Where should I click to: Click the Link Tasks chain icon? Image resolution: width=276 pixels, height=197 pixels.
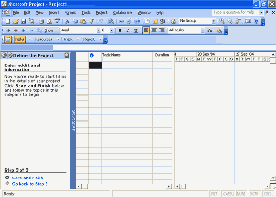(x=121, y=21)
